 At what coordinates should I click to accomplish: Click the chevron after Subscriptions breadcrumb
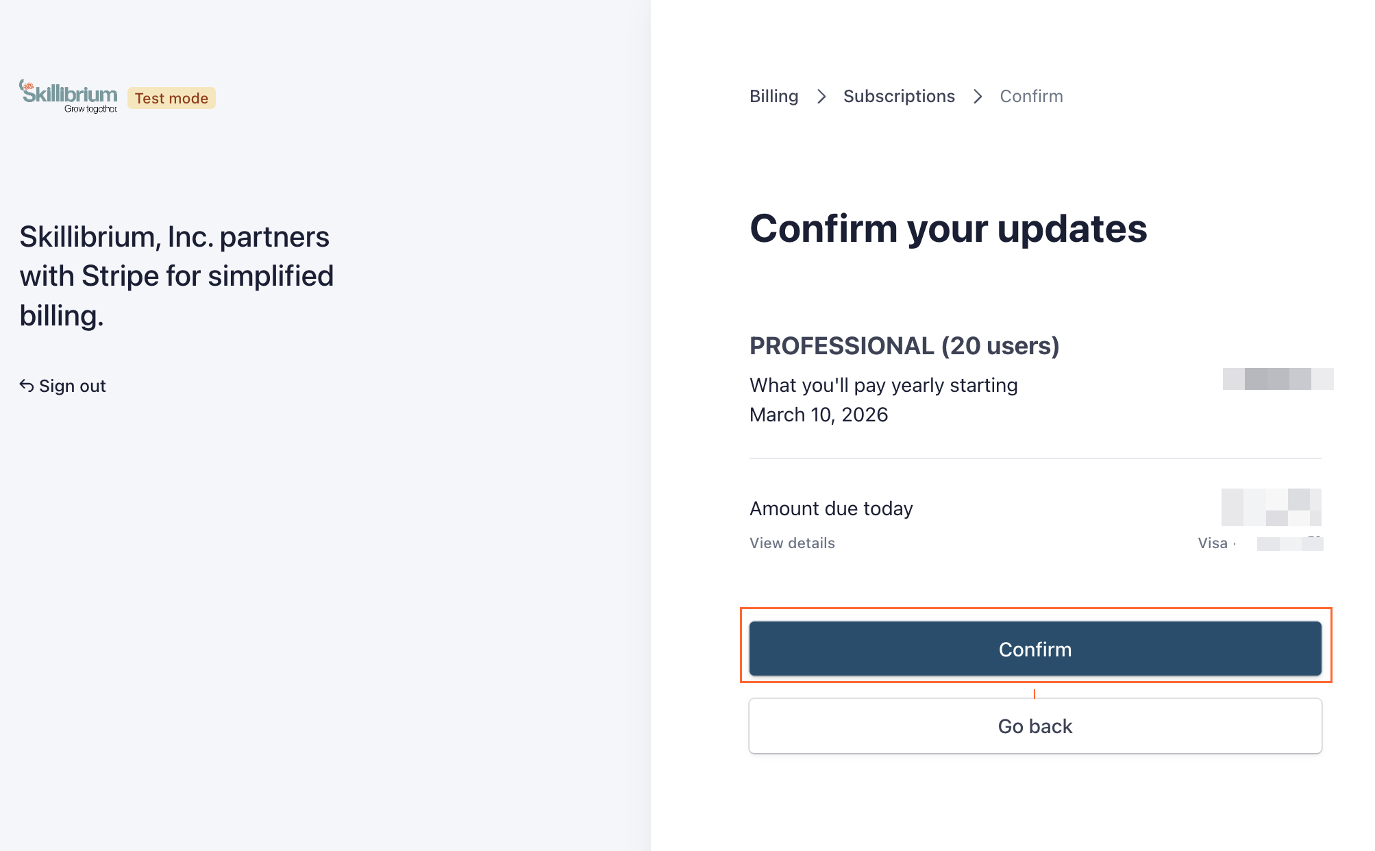click(x=978, y=97)
